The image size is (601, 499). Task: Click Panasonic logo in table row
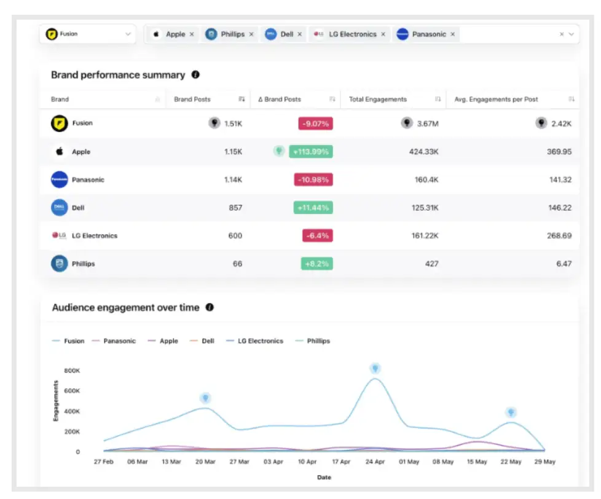[60, 179]
